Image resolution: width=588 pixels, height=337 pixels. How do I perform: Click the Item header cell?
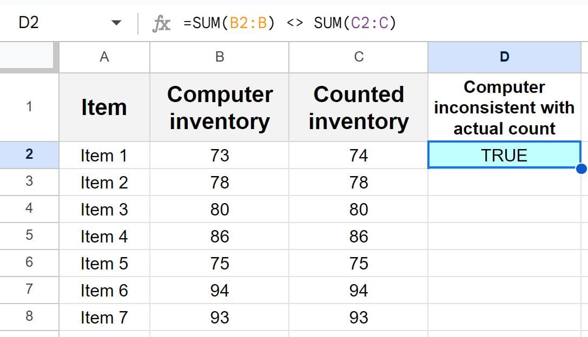pyautogui.click(x=104, y=107)
